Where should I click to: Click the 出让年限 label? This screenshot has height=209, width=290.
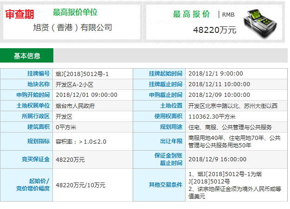pos(171,141)
